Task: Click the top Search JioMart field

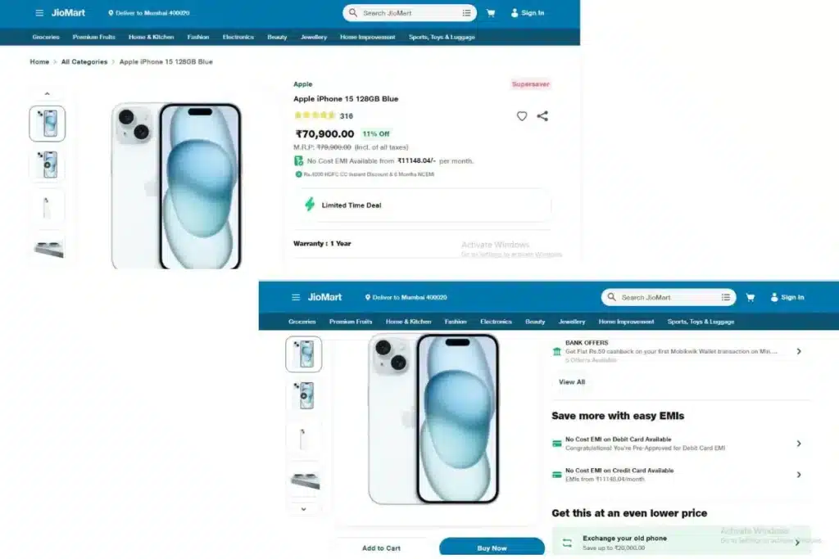Action: pyautogui.click(x=410, y=13)
